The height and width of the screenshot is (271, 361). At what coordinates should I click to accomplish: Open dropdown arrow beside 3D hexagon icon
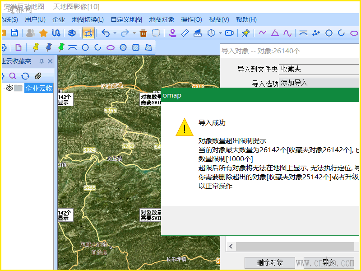pos(220,33)
